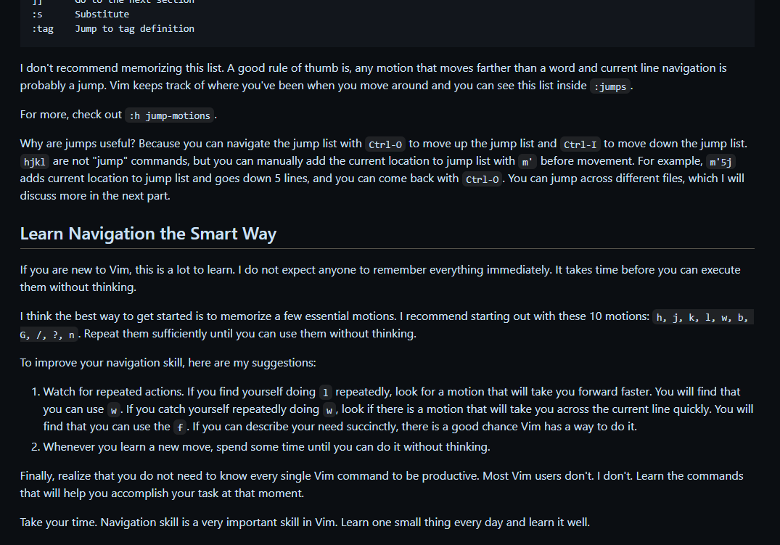Click the ":h jump-motions" code snippet

tap(170, 115)
